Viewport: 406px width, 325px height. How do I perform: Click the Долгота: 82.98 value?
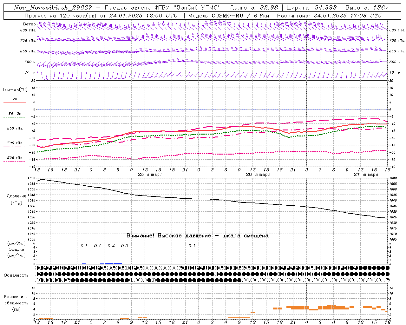(254, 8)
